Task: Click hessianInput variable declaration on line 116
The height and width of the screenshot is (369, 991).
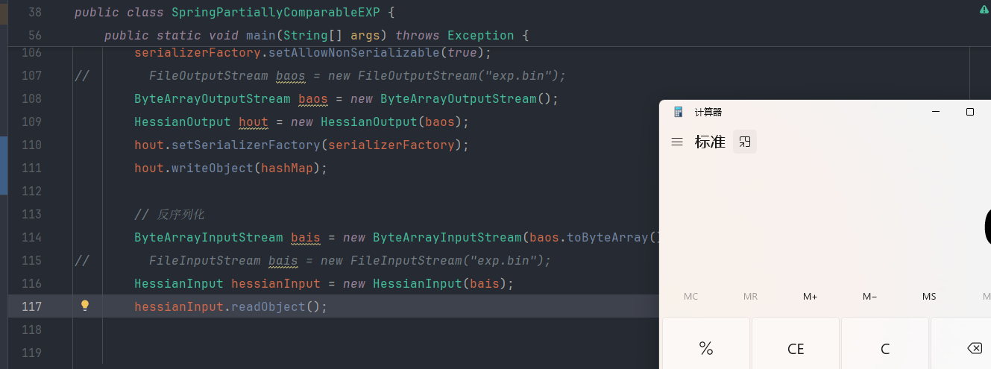Action: pyautogui.click(x=276, y=283)
